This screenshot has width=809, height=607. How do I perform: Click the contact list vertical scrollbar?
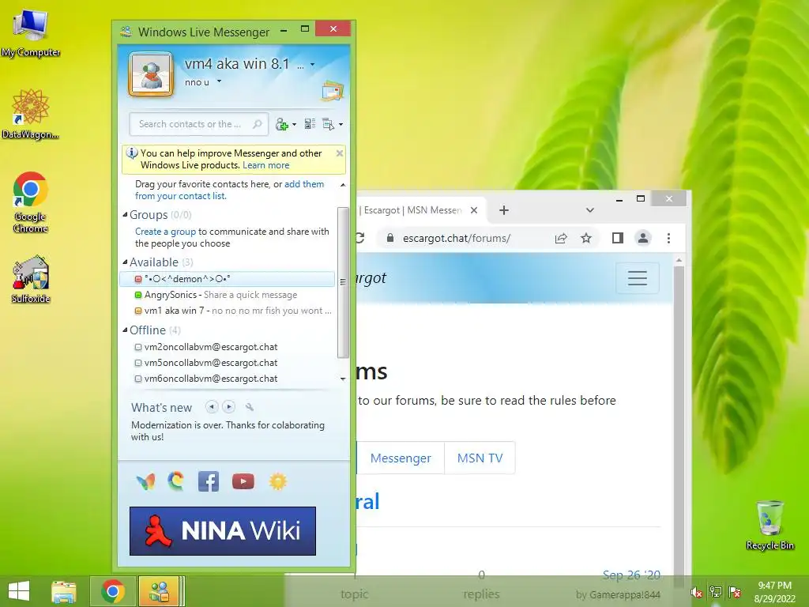coord(343,282)
